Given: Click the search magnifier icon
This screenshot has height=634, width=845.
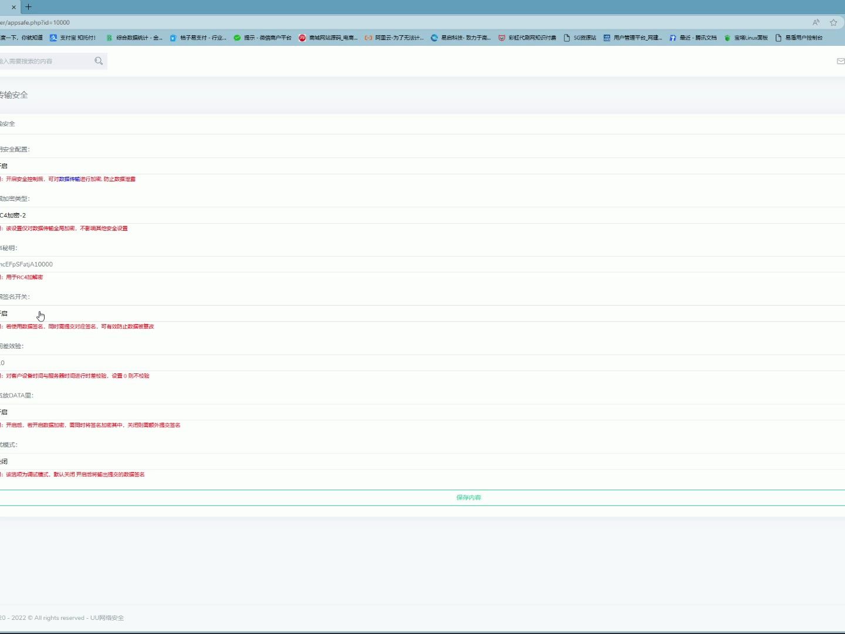Looking at the screenshot, I should tap(99, 61).
